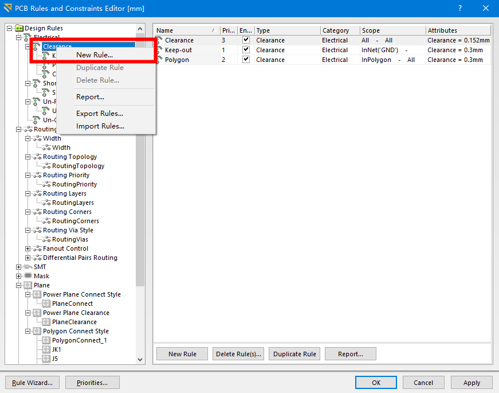Uncheck the Keep-out rule enabled checkbox
Image resolution: width=499 pixels, height=393 pixels.
[246, 50]
